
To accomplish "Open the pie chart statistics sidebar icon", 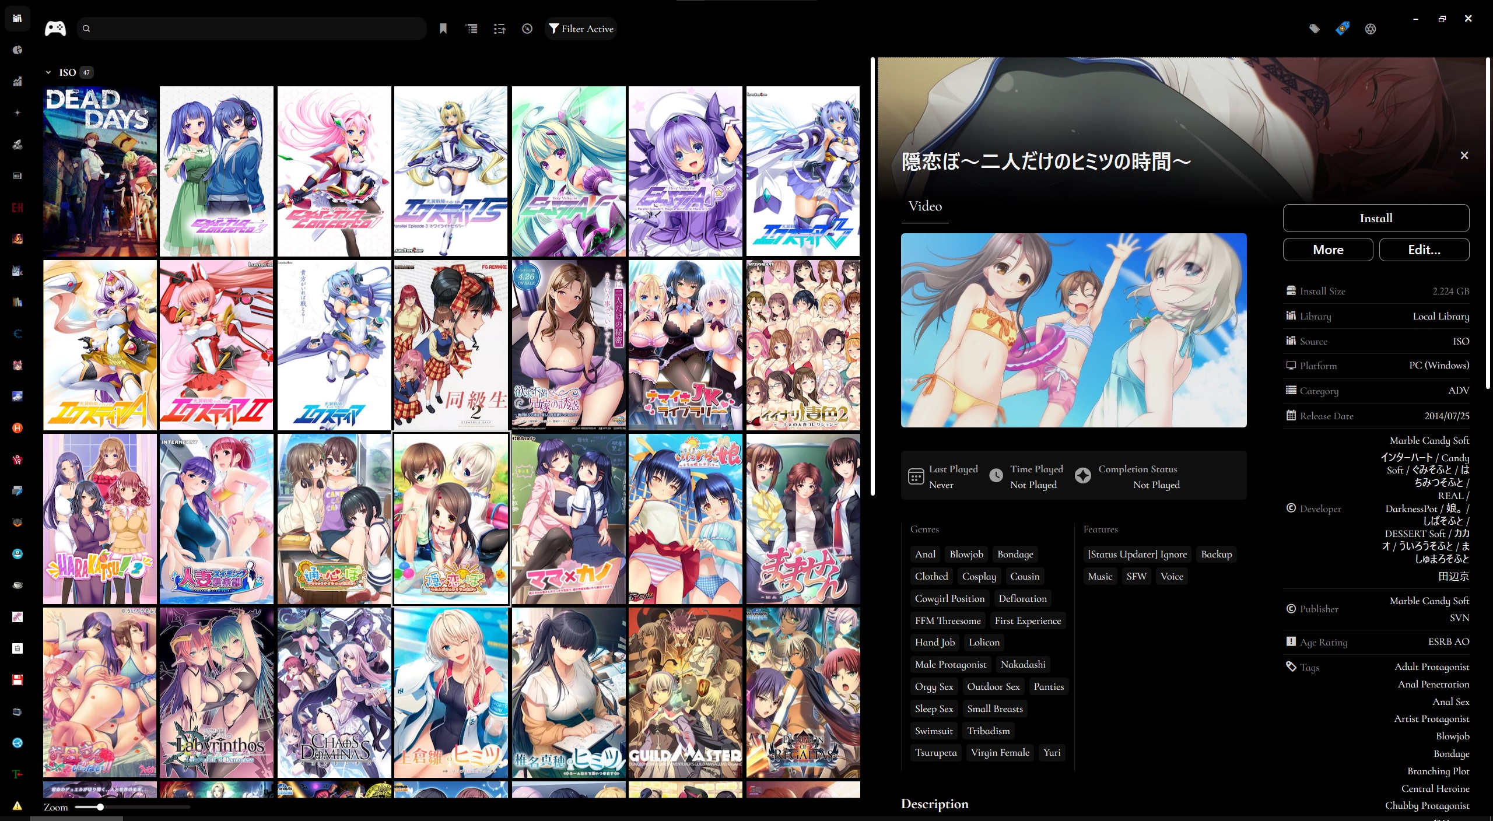I will click(x=17, y=50).
